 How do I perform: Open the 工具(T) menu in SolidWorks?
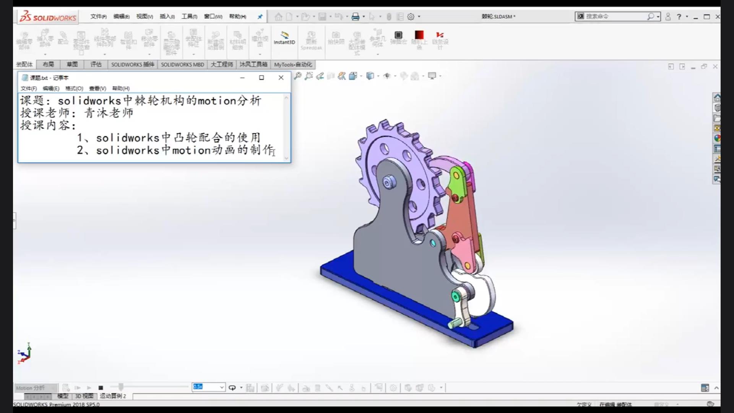click(189, 16)
